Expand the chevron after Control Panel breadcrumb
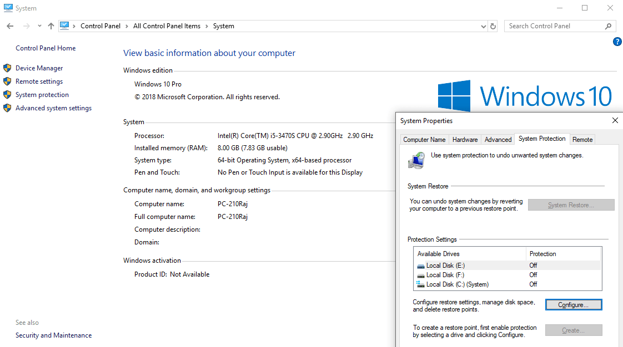 point(127,26)
